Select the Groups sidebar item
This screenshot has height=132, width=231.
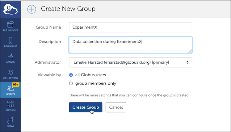click(10, 90)
